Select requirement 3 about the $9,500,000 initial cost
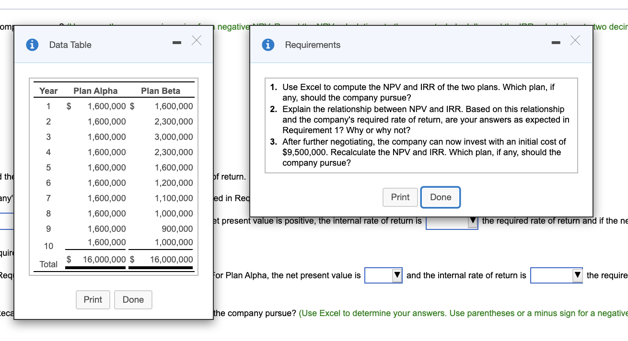This screenshot has height=341, width=628. click(422, 152)
